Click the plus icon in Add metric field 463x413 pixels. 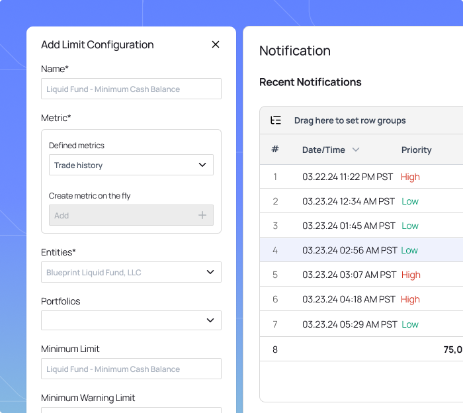(202, 215)
